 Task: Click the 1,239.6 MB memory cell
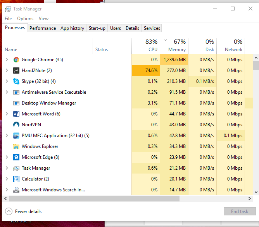pos(174,60)
